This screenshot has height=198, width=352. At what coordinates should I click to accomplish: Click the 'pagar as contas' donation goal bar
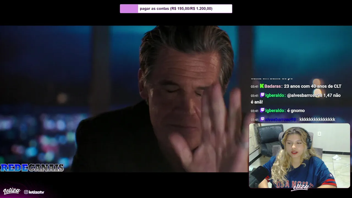[x=176, y=9]
